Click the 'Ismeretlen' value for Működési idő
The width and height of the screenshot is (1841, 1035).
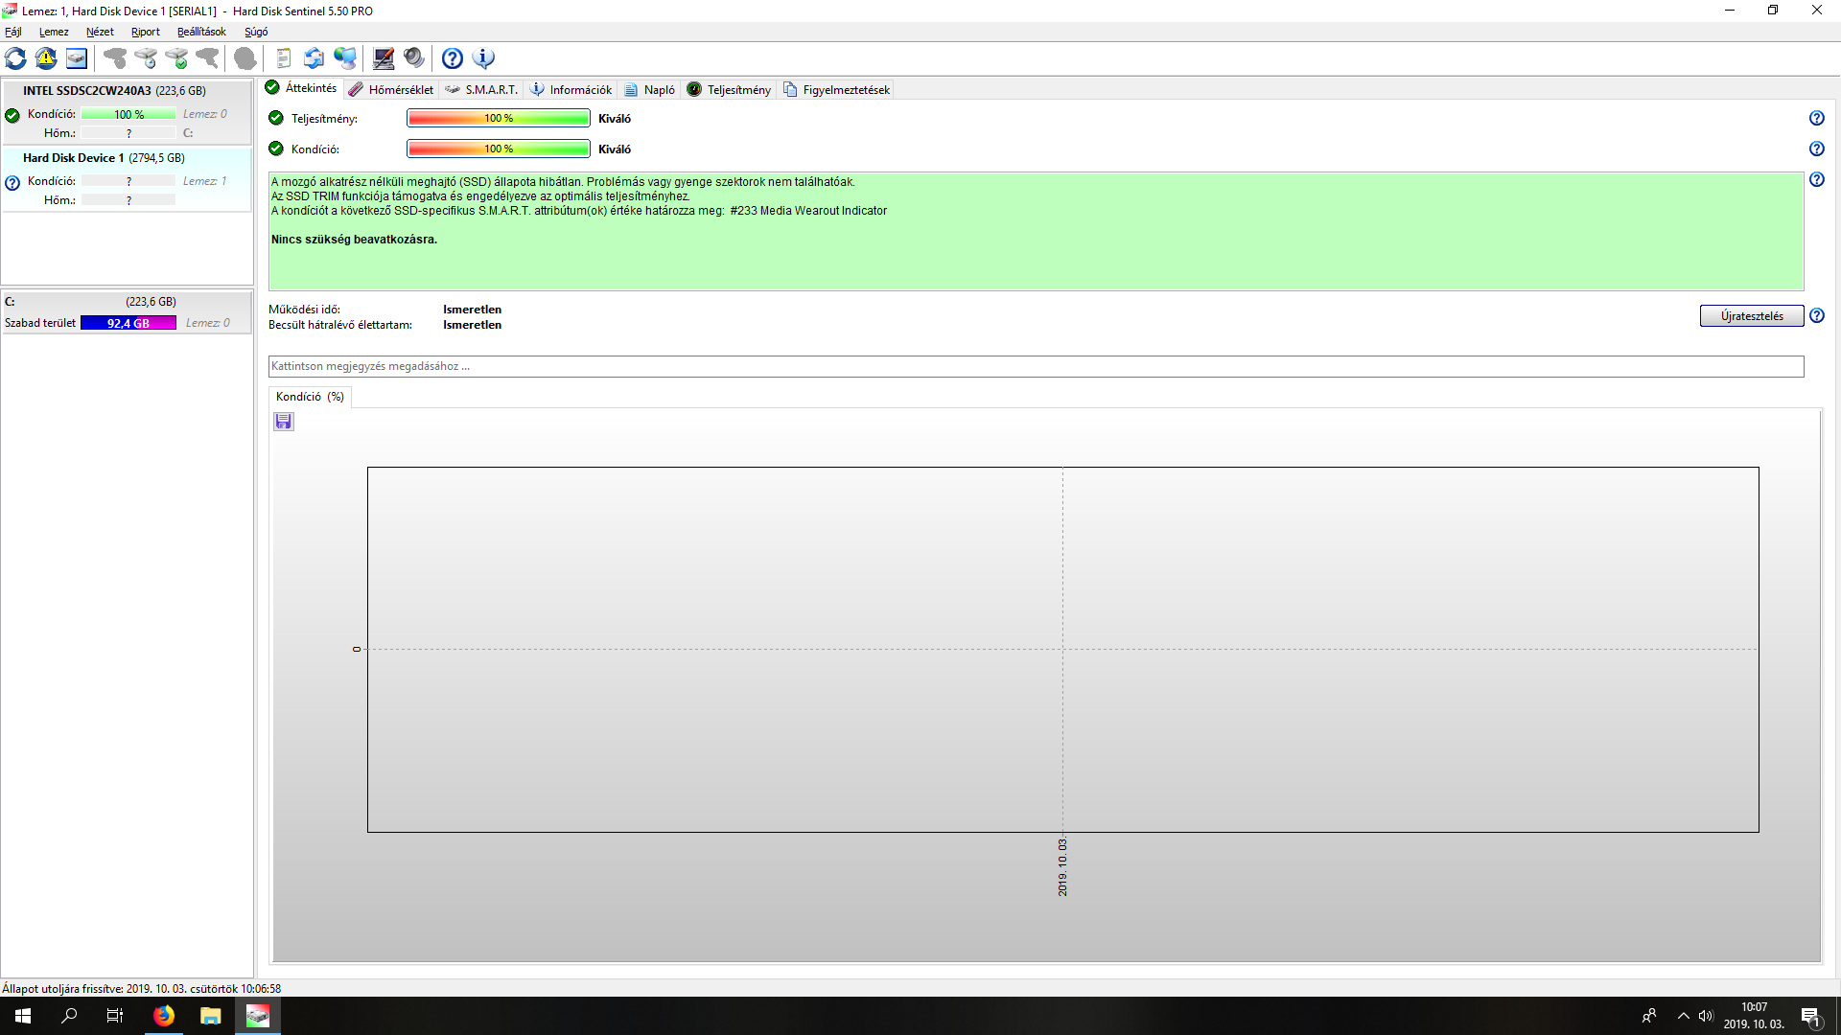472,310
